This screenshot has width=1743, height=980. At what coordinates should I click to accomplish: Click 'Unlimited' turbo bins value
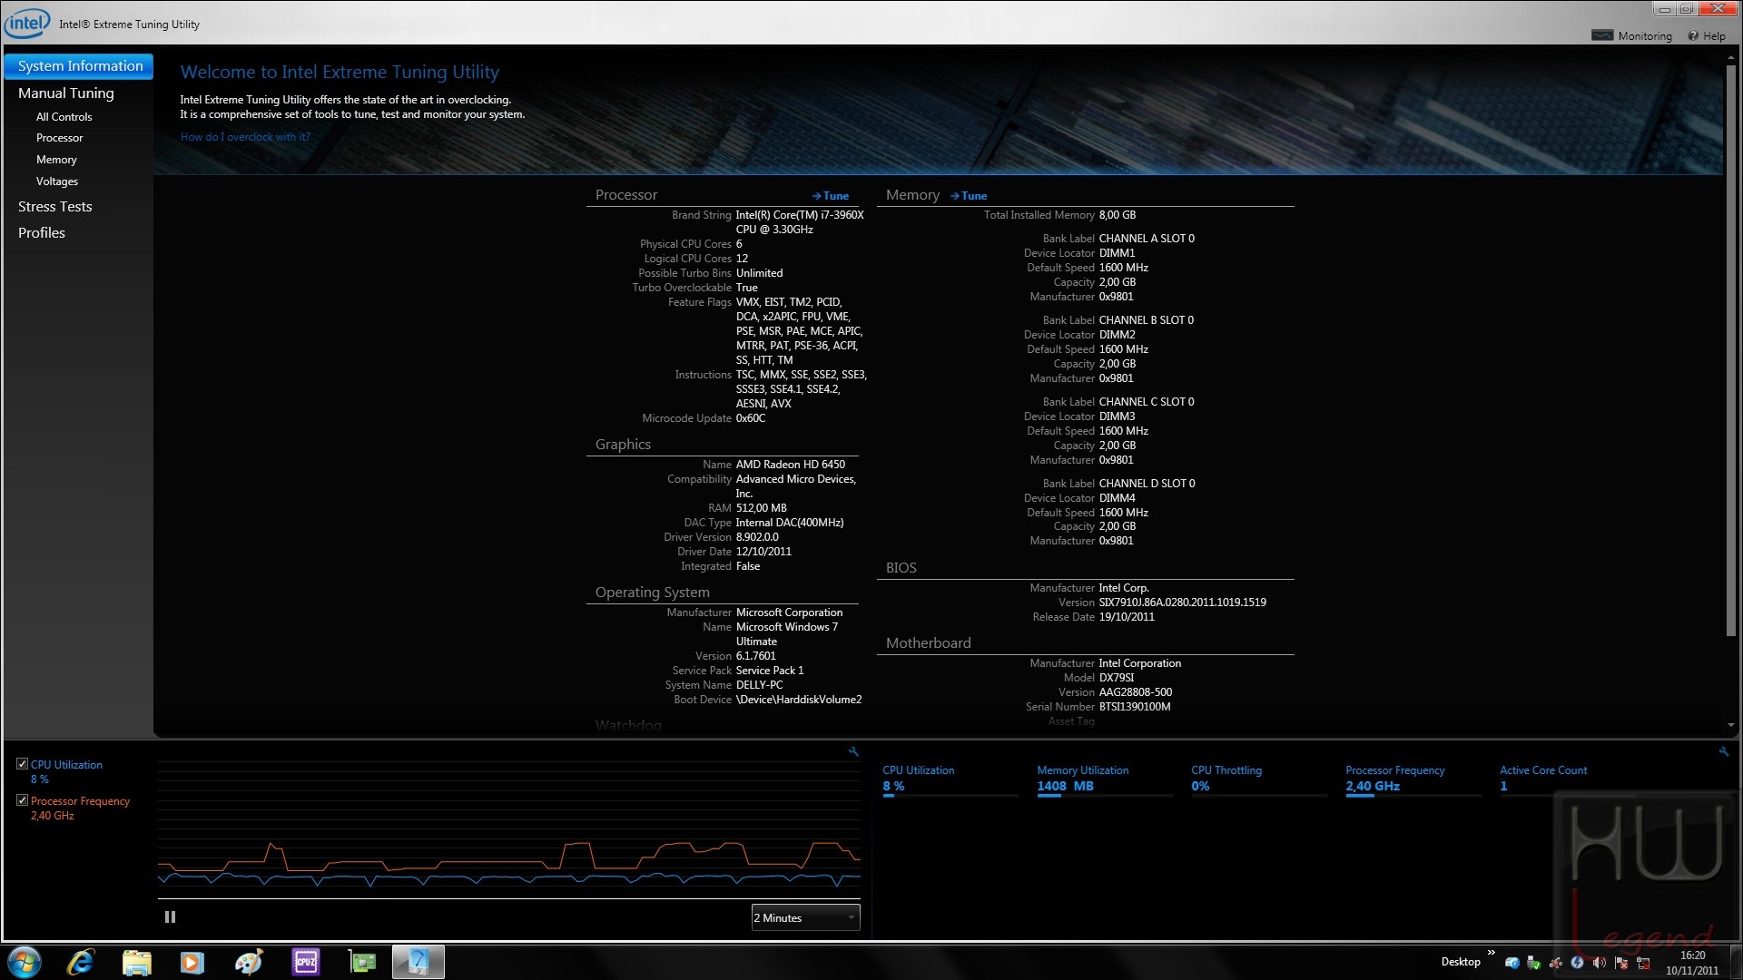pyautogui.click(x=760, y=273)
